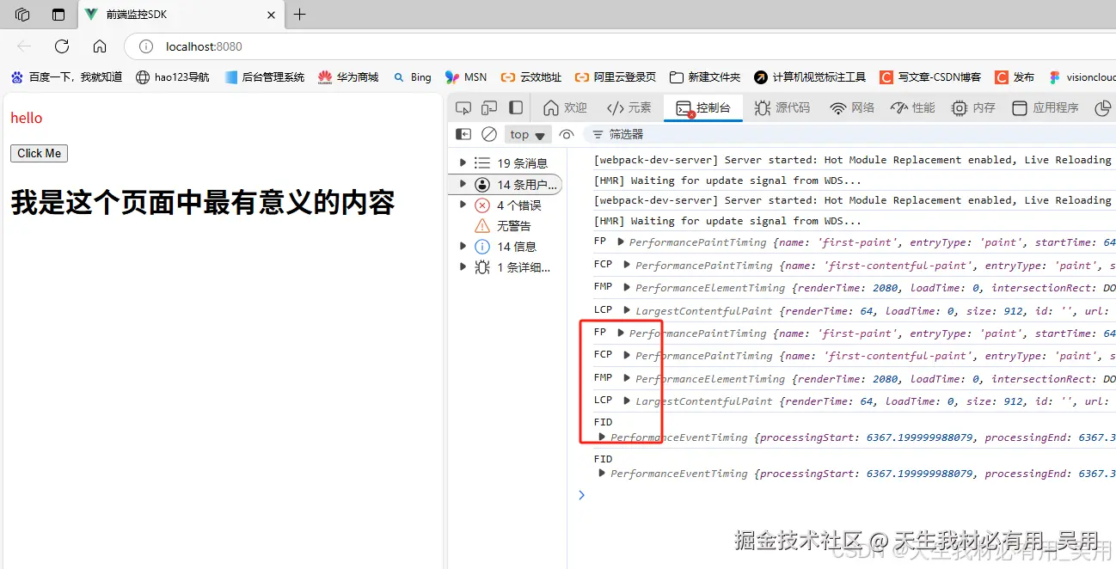
Task: Go back to the previous page
Action: tap(24, 46)
